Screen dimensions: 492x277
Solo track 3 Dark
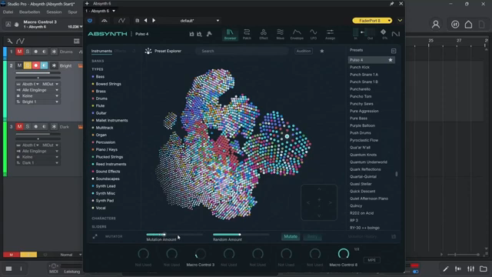point(28,126)
